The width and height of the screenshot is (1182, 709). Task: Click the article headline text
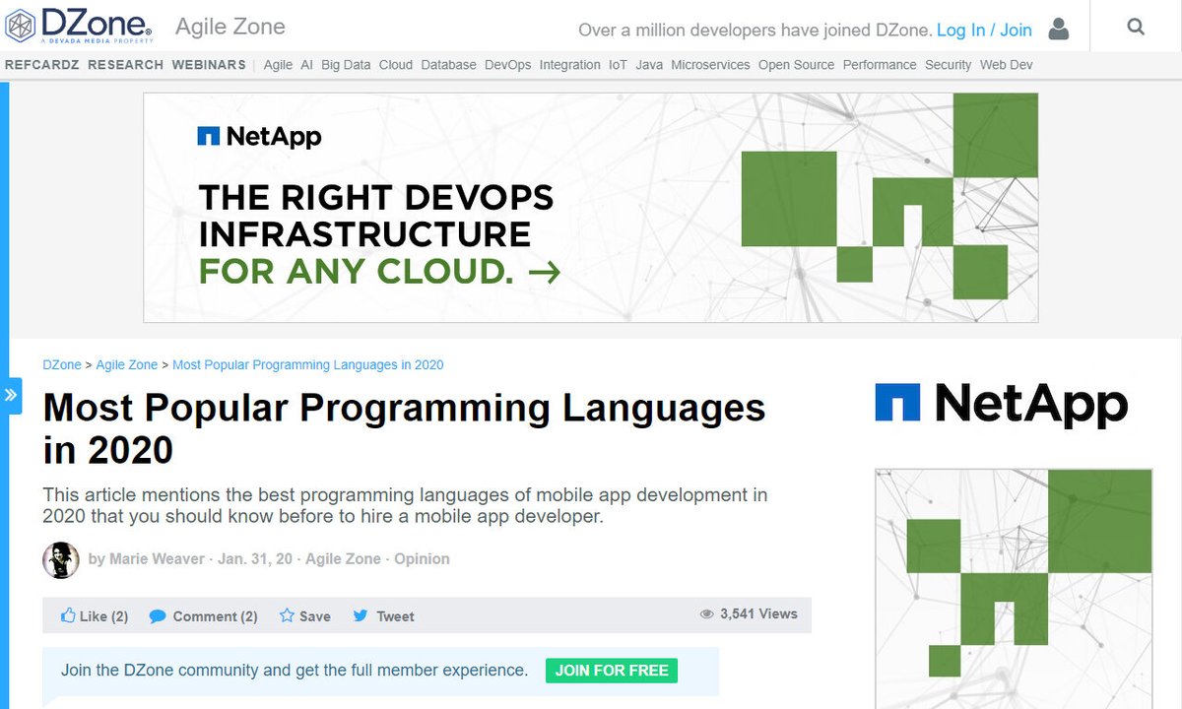point(404,428)
